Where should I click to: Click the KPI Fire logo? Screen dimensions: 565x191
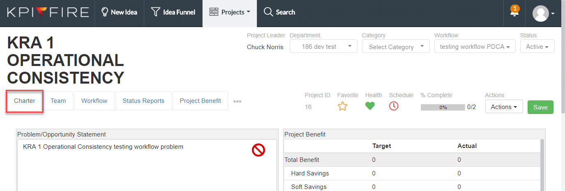(48, 12)
